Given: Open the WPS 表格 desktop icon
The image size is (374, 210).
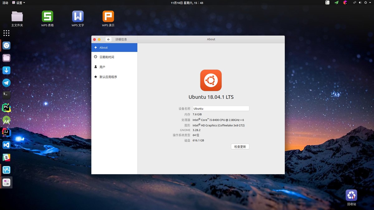Looking at the screenshot, I should (47, 19).
